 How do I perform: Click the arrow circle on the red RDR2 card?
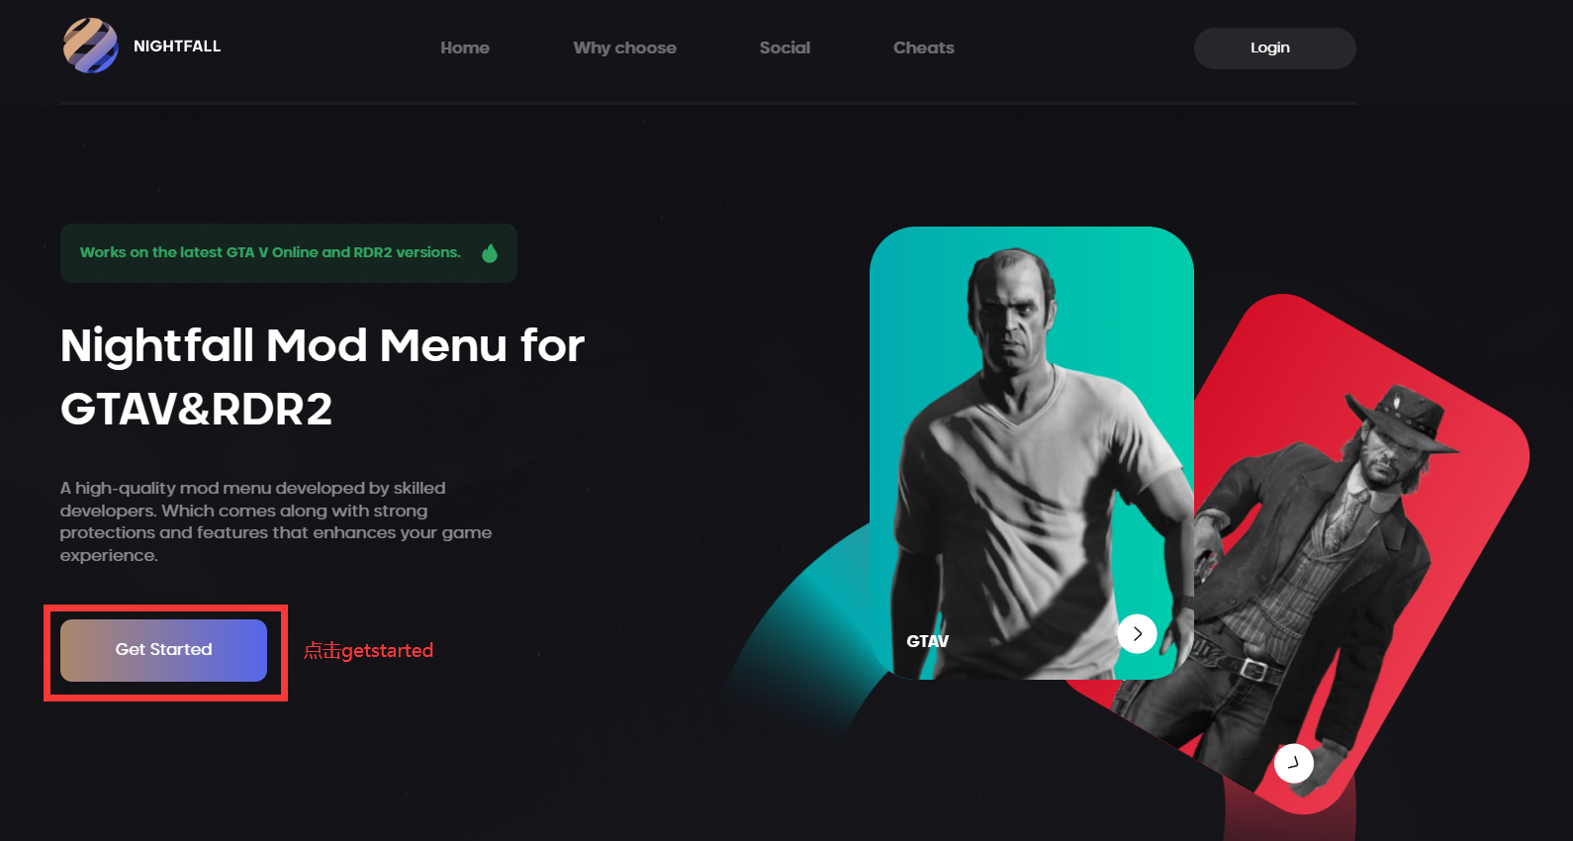1294,763
